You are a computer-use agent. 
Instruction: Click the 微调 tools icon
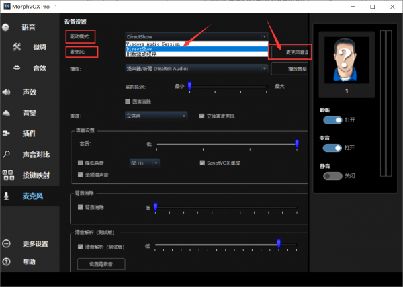(17, 47)
